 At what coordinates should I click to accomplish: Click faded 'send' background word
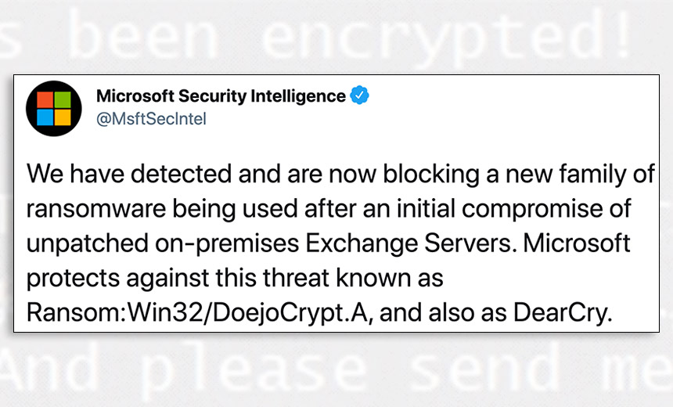tap(484, 369)
